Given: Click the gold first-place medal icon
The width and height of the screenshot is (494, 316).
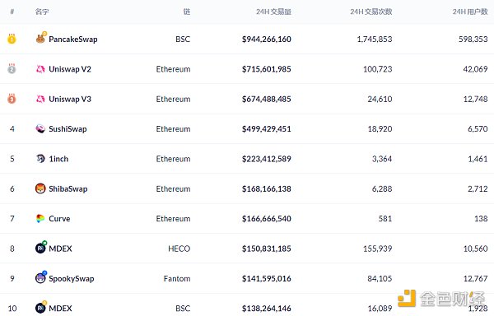Looking at the screenshot, I should point(12,39).
